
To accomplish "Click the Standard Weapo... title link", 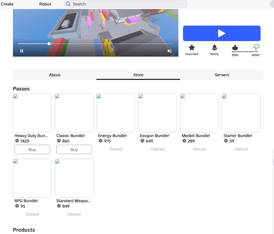I will point(73,201).
